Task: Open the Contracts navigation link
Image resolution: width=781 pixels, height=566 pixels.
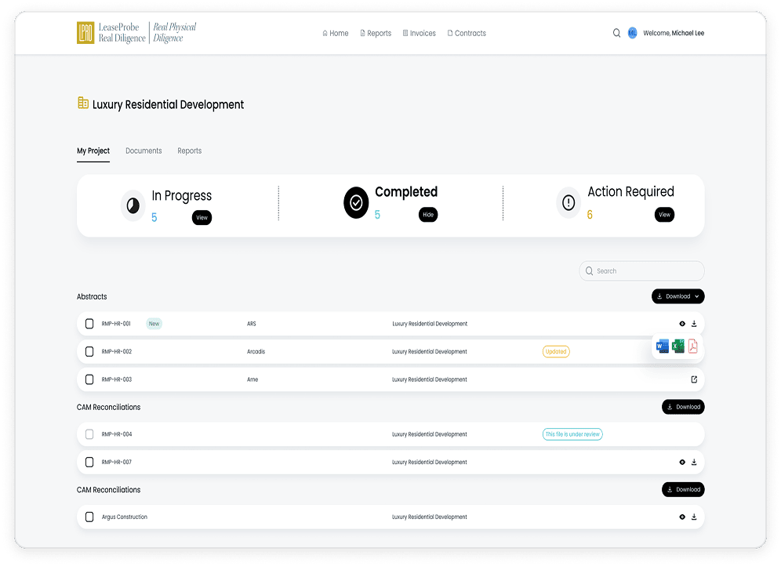Action: tap(467, 34)
